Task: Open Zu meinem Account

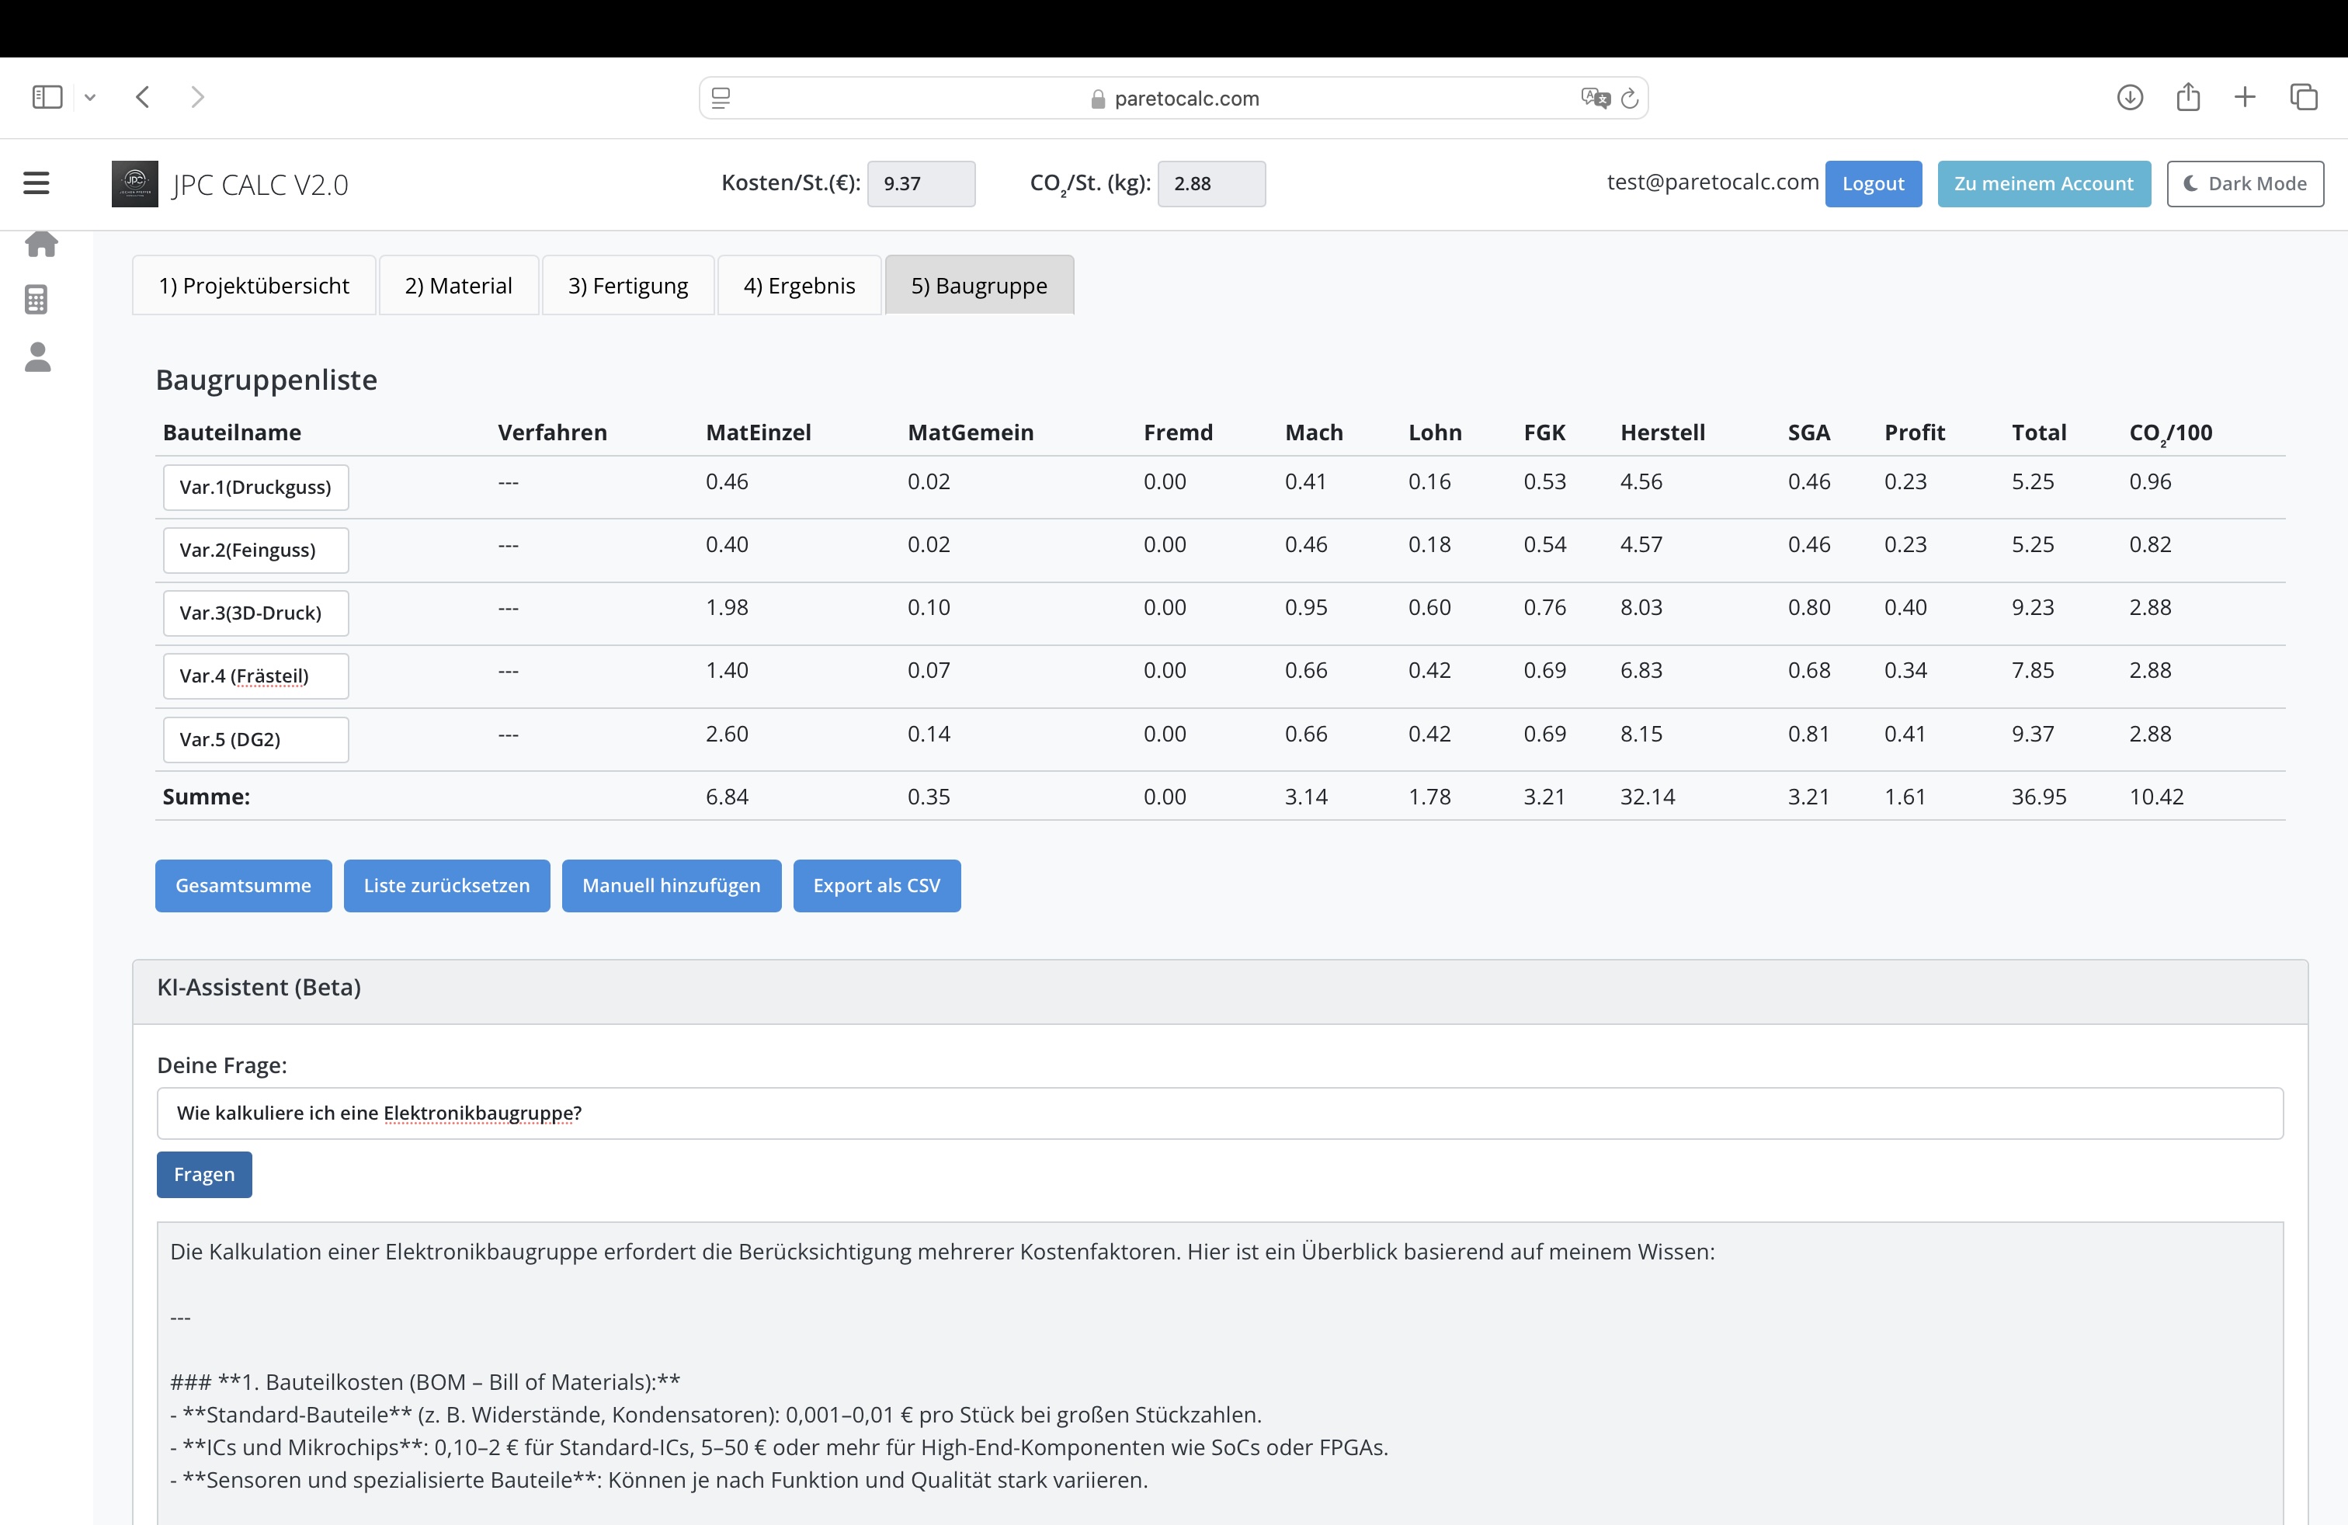Action: pos(2043,183)
